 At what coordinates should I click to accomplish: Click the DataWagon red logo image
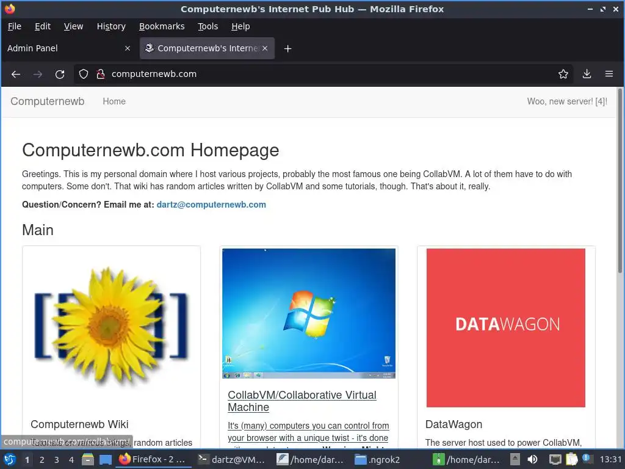[x=506, y=328]
